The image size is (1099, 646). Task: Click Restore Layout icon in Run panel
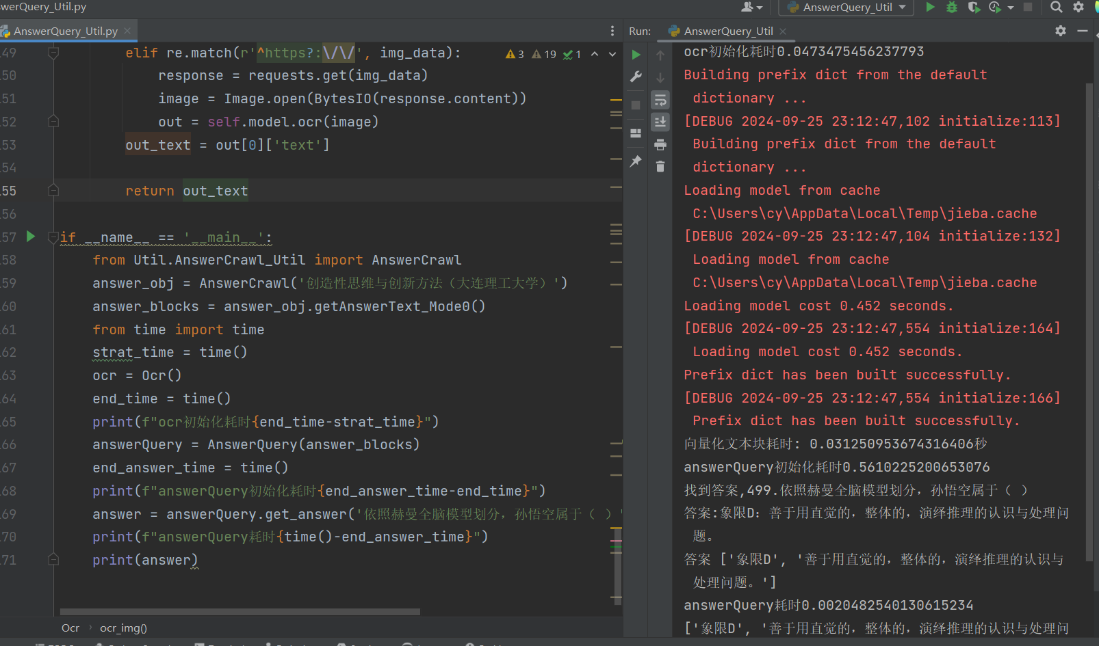coord(636,133)
